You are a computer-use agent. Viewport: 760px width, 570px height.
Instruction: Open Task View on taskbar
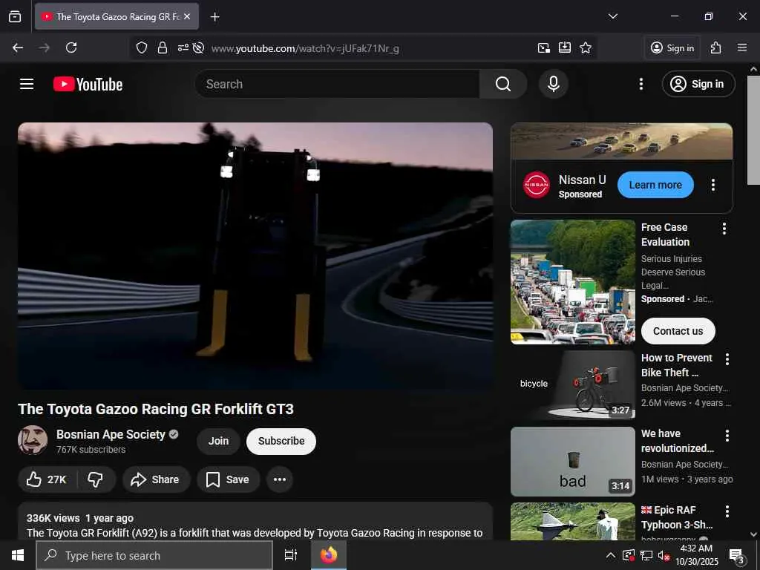tap(291, 555)
